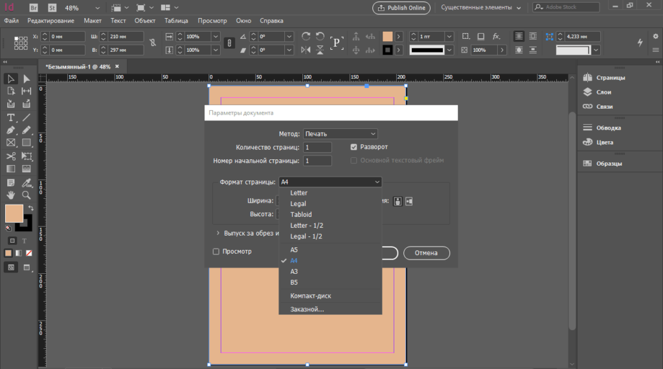
Task: Enable the Просмотр checkbox
Action: point(216,251)
